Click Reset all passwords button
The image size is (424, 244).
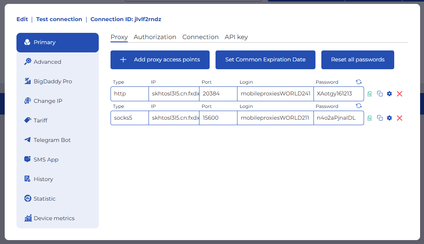point(357,60)
